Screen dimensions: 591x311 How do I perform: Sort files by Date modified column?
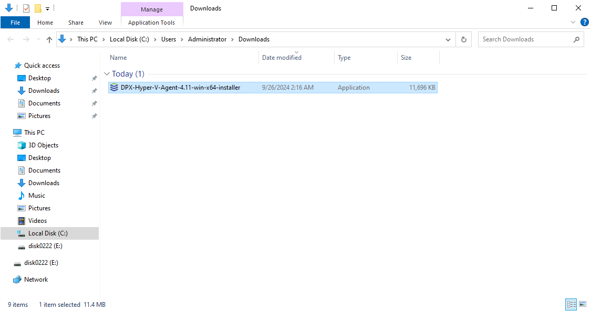[x=282, y=58]
